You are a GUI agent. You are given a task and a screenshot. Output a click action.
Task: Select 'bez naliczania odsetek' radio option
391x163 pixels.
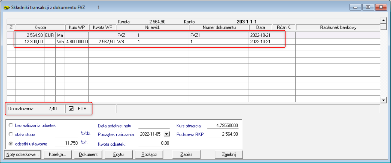(x=11, y=125)
